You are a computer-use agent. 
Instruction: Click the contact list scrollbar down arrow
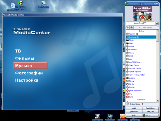[157, 101]
